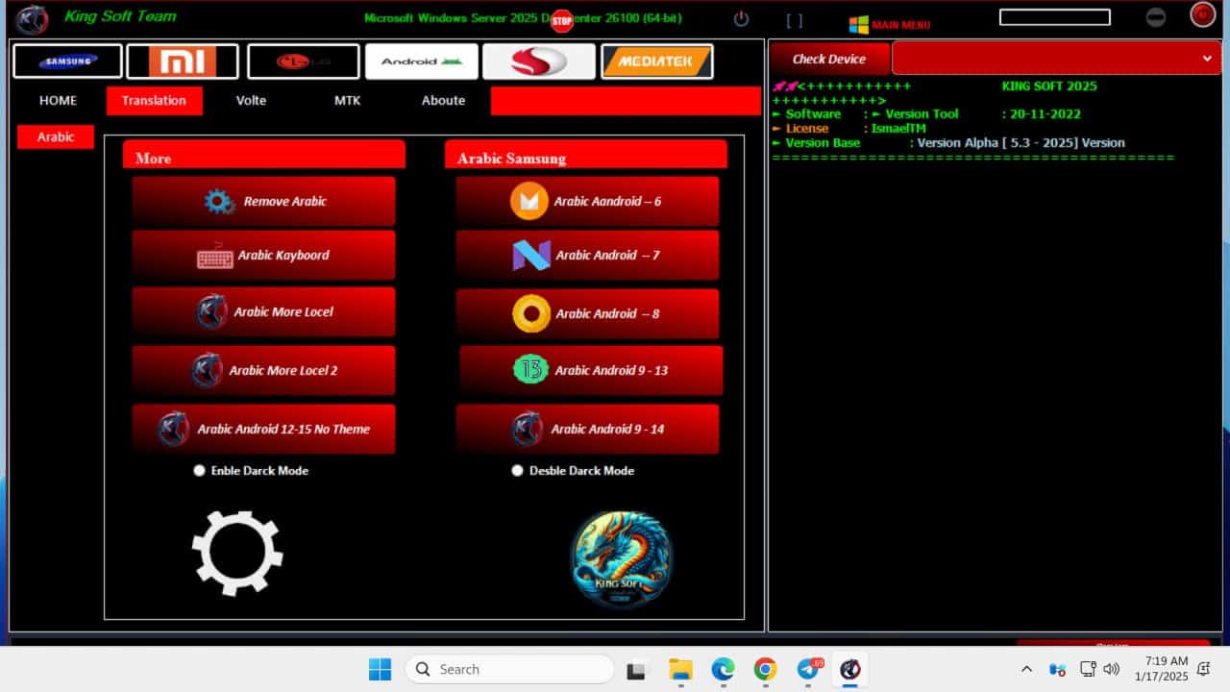Viewport: 1230px width, 692px height.
Task: Select the Xiaomi MI brand logo
Action: click(183, 62)
